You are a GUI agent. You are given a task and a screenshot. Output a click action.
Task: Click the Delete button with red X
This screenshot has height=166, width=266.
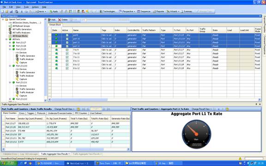(63, 20)
